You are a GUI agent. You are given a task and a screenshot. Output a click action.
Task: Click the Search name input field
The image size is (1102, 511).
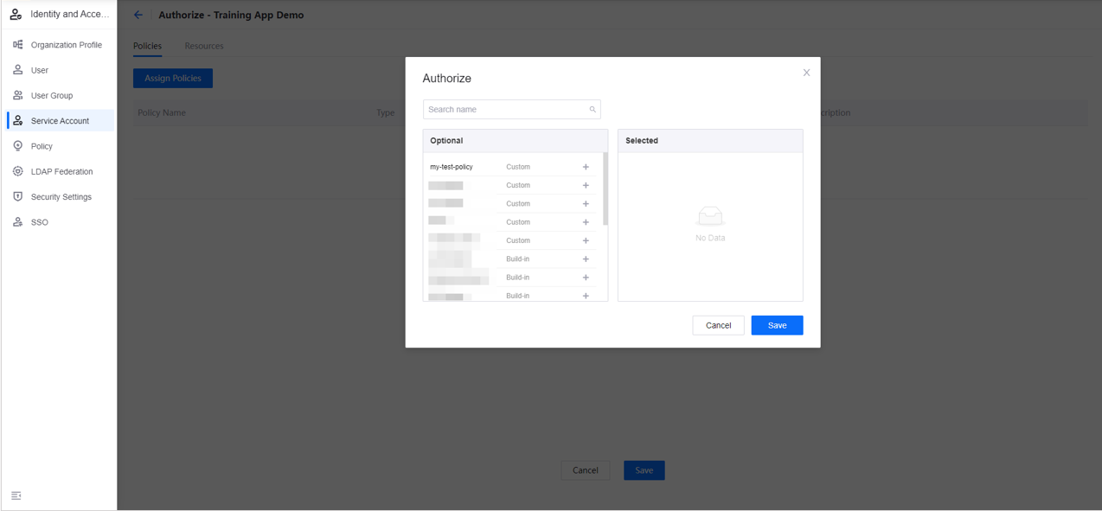click(506, 110)
